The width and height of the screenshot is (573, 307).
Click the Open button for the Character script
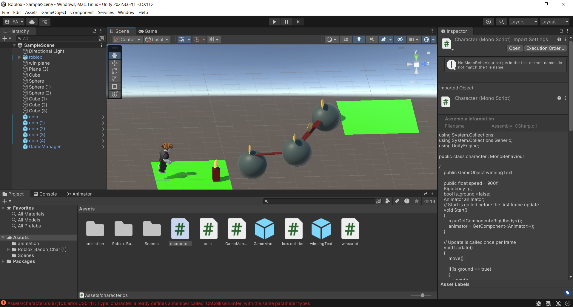[514, 48]
